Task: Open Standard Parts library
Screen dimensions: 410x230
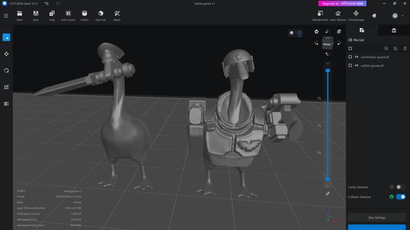Action: click(x=320, y=16)
